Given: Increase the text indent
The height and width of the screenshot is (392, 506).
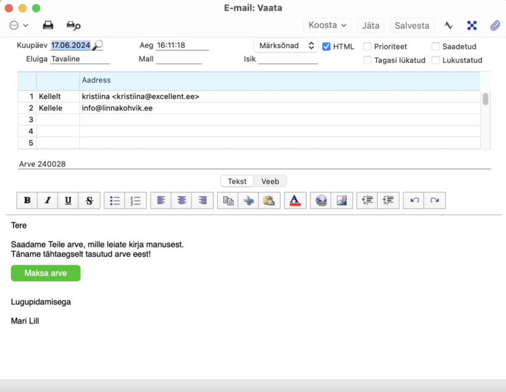Looking at the screenshot, I should click(x=388, y=201).
